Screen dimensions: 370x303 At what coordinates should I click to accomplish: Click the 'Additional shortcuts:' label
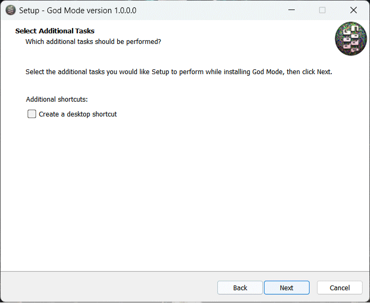(57, 99)
